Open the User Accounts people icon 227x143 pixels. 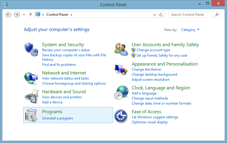point(121,49)
